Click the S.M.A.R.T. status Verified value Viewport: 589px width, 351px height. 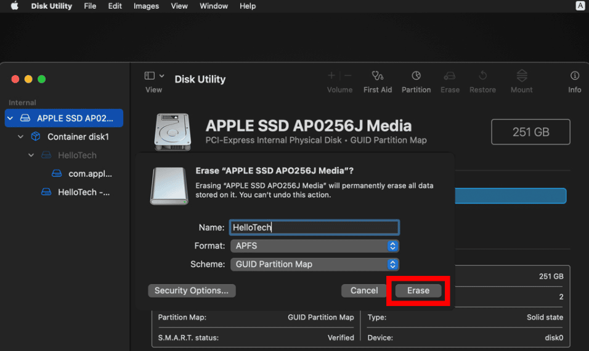340,337
